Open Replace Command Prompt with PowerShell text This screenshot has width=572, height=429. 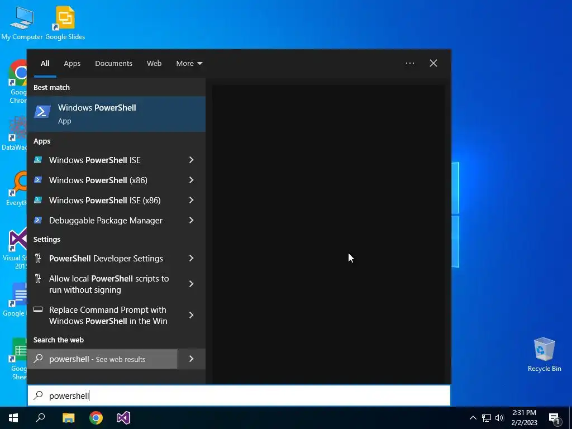(x=108, y=315)
